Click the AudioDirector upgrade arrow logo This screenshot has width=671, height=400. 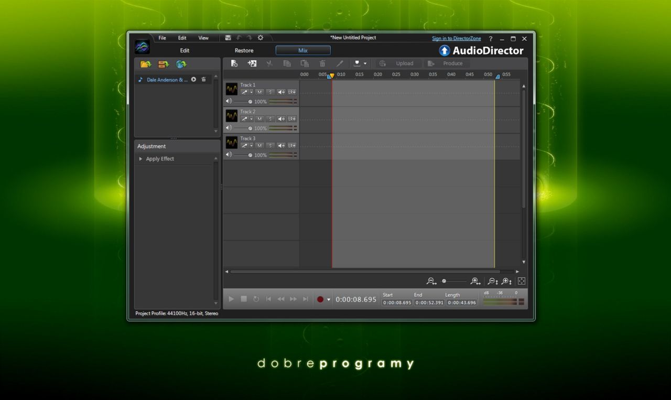[445, 50]
